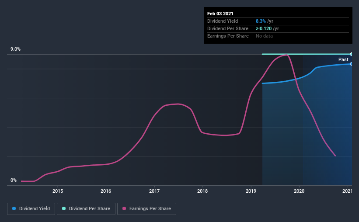This screenshot has height=222, width=359.
Task: Click the 2020 x-axis label
Action: click(299, 191)
